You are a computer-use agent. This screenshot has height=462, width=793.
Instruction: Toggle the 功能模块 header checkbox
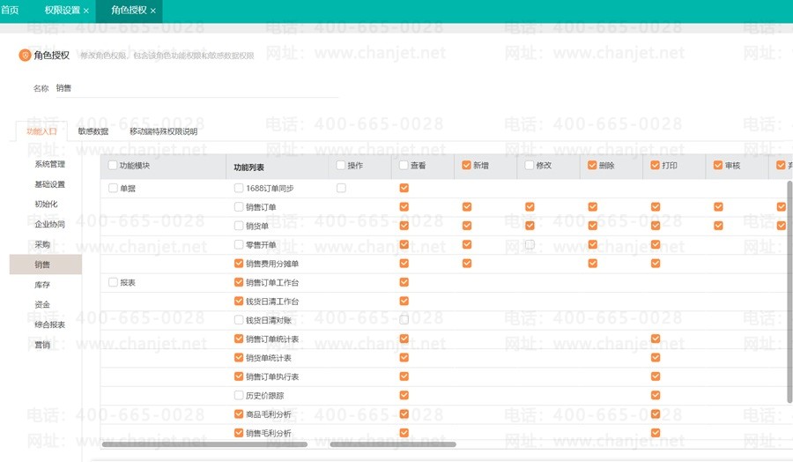[x=113, y=165]
